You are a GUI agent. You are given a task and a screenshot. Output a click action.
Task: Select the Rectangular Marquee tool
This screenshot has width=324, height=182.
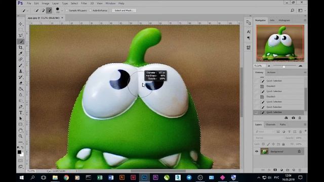[20, 30]
